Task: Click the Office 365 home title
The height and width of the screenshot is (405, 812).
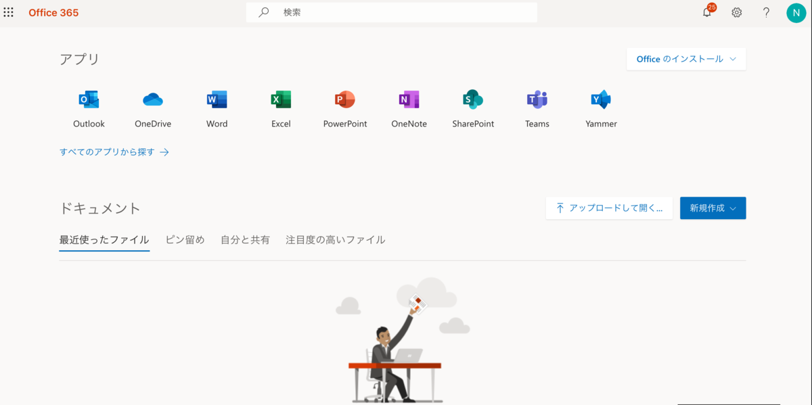Action: (53, 12)
